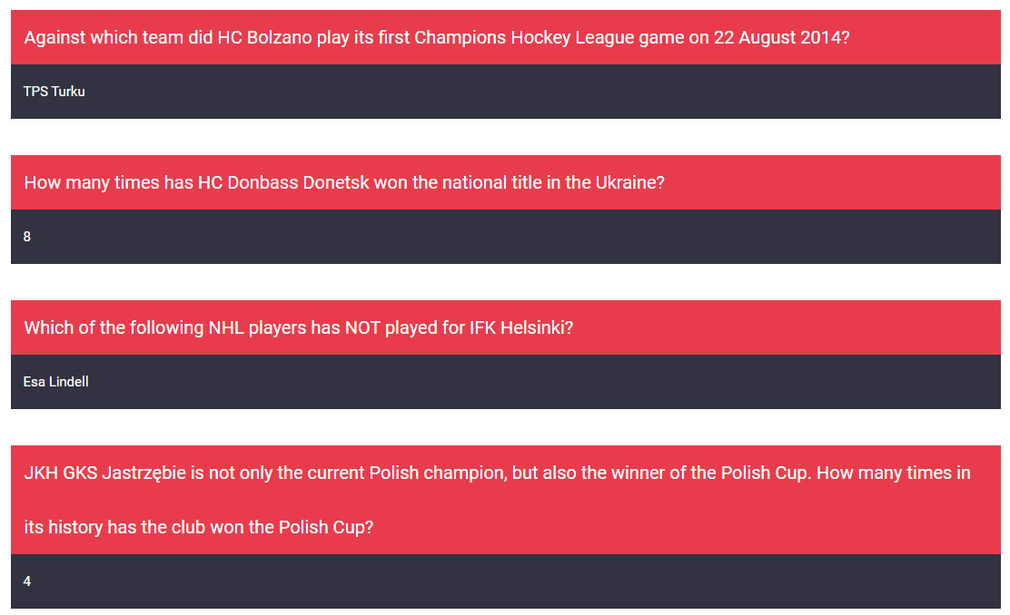Click the dark answer panel below Polish Cup question
Image resolution: width=1010 pixels, height=615 pixels.
pyautogui.click(x=505, y=581)
